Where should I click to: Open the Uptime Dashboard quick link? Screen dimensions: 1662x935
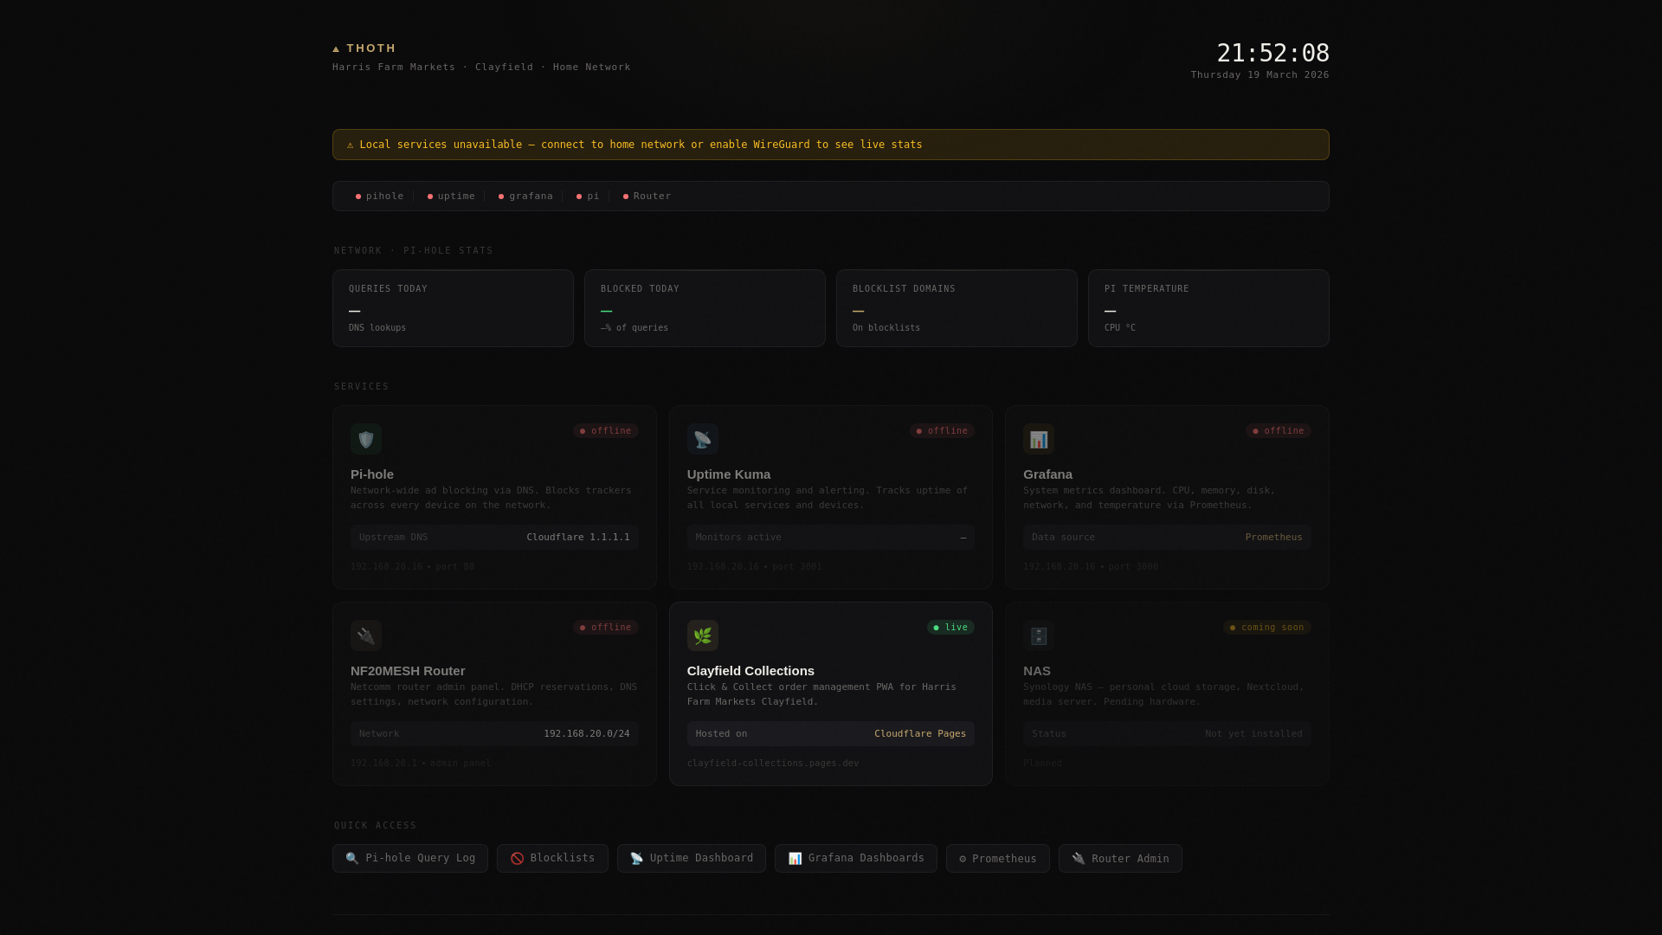(x=692, y=858)
